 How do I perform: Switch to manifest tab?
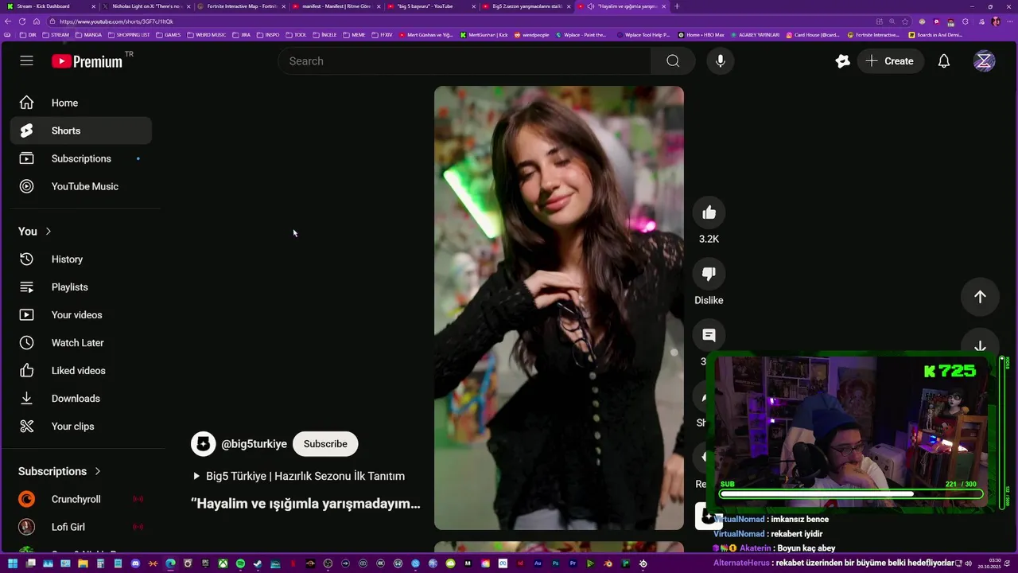pos(334,6)
